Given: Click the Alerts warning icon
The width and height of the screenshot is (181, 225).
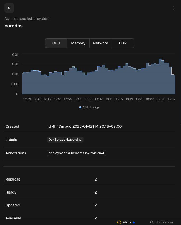Looking at the screenshot, I should pos(119,222).
